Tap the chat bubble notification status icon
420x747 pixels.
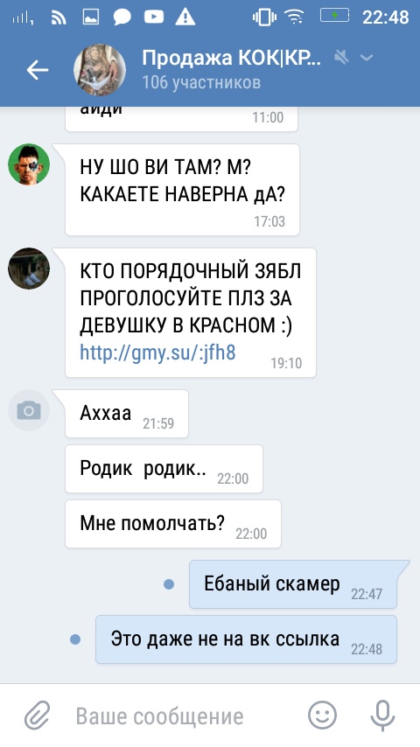tap(122, 17)
